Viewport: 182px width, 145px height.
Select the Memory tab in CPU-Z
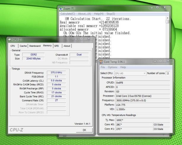47,46
